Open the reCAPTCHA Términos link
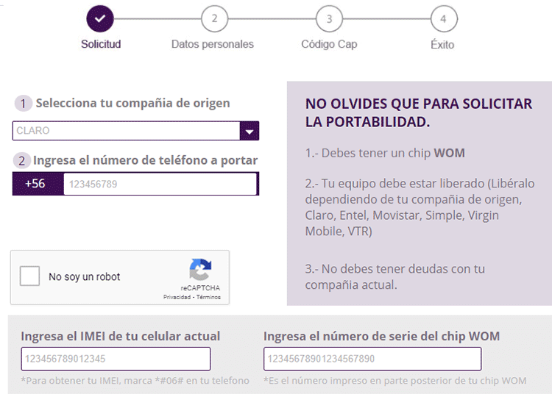Screen dimensions: 552x394 click(x=208, y=297)
